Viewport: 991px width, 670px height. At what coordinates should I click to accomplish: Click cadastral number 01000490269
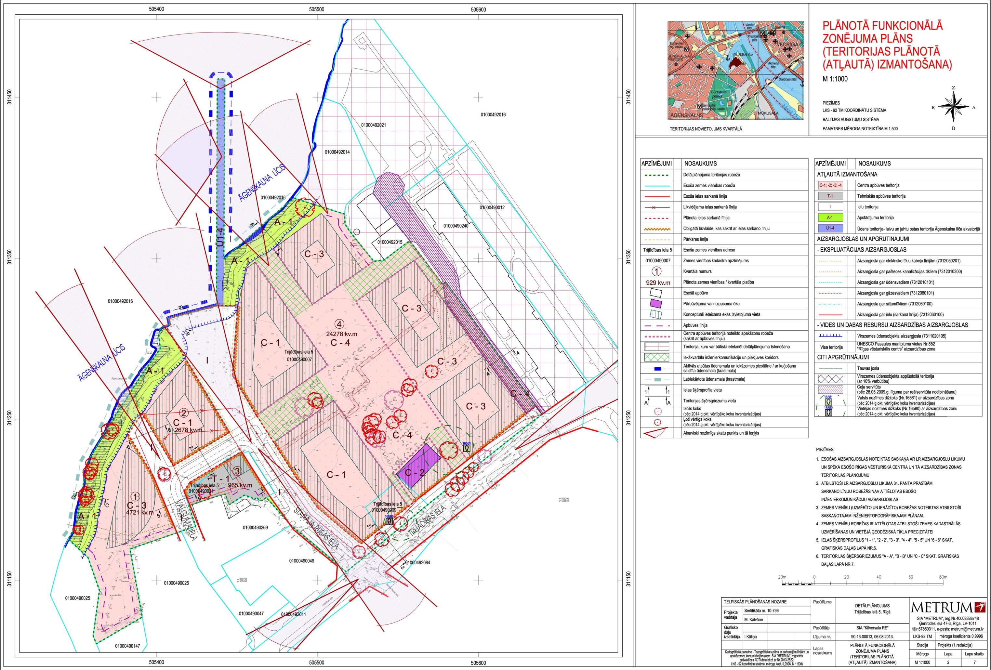(x=256, y=528)
